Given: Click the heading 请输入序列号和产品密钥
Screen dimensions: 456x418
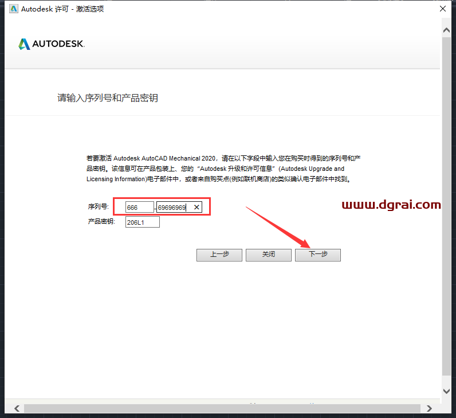Looking at the screenshot, I should 108,98.
